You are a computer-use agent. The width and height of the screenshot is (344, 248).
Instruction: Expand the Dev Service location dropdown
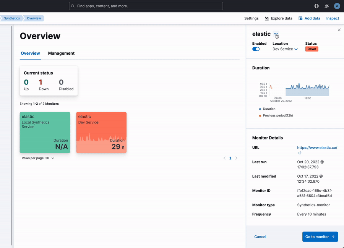[285, 49]
